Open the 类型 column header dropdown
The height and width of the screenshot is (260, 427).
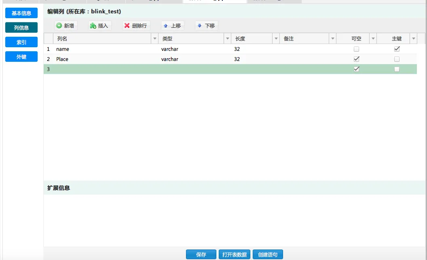(x=227, y=39)
